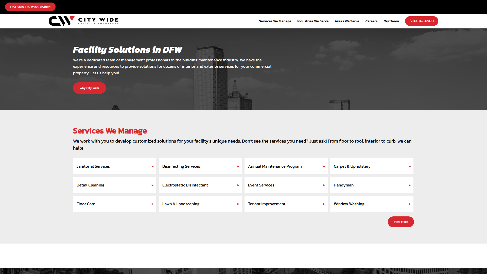Click the Why City Wide button
Screen dimensions: 487x274
(90, 88)
